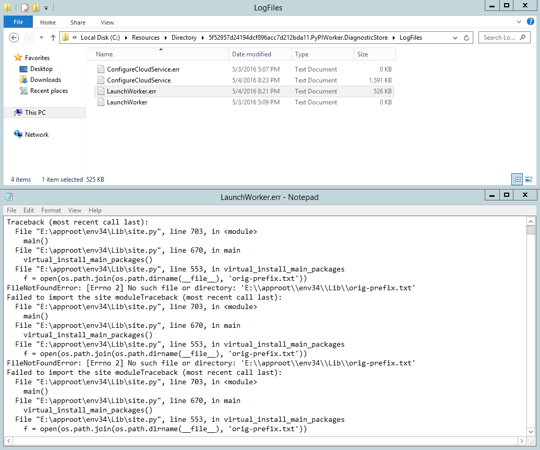Refresh the LogFiles folder view
Viewport: 540px width, 450px height.
click(x=467, y=38)
